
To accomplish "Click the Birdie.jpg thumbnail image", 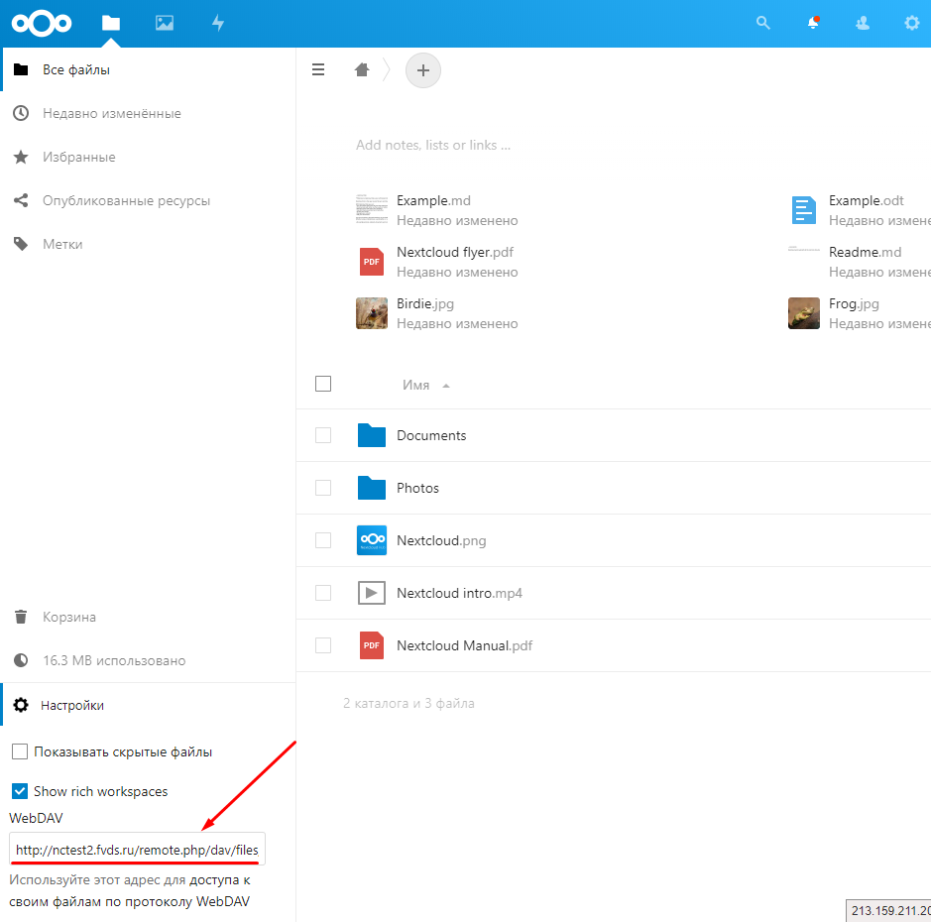I will pyautogui.click(x=372, y=313).
